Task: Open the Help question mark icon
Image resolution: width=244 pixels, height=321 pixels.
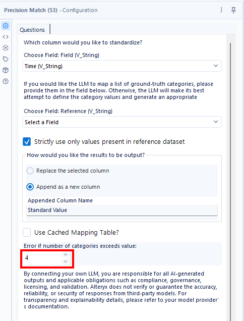Action: pos(6,81)
